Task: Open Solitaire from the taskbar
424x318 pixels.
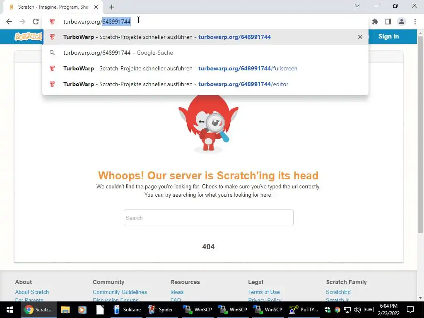Action: coord(126,310)
